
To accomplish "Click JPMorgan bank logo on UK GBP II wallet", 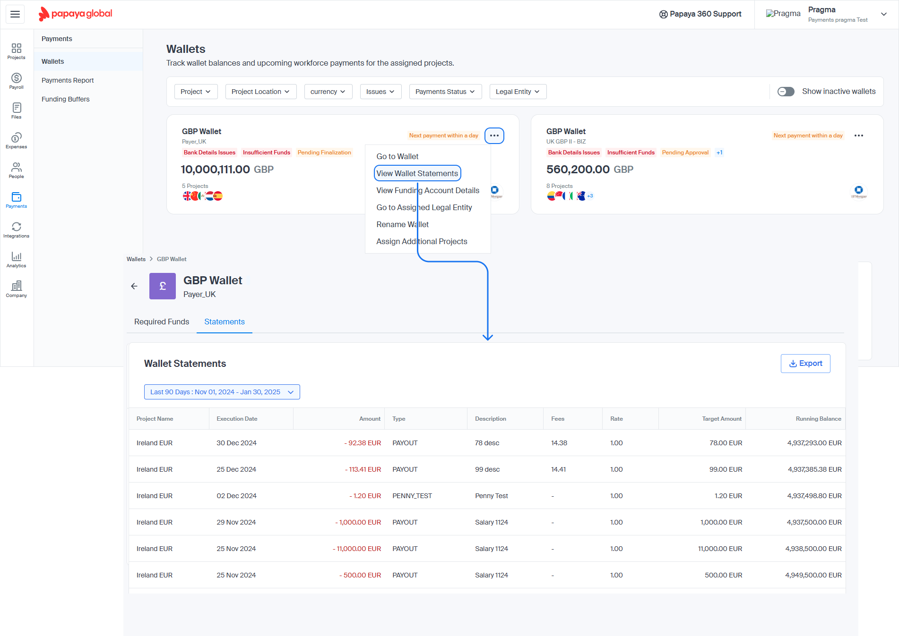I will coord(859,191).
